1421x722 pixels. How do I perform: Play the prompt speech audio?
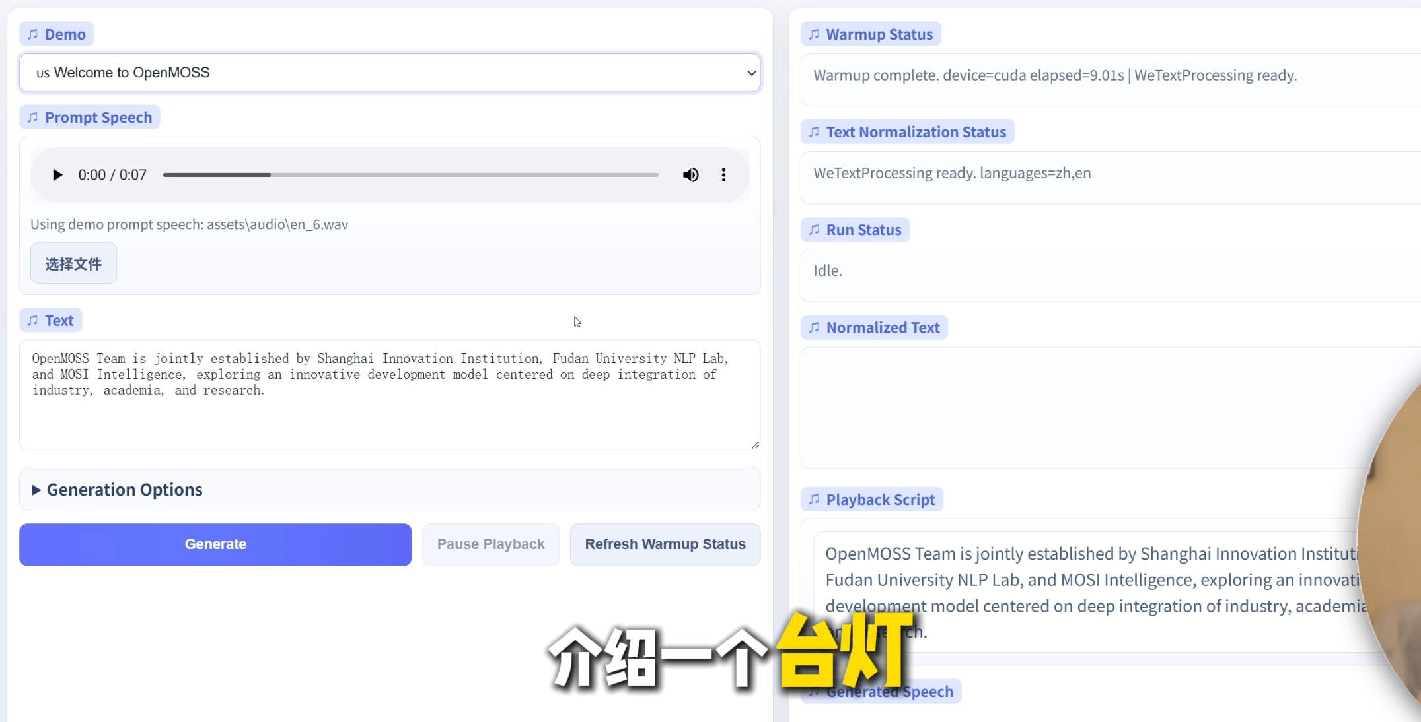(x=57, y=175)
